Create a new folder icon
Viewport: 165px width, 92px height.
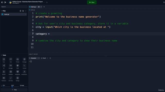(x=23, y=11)
